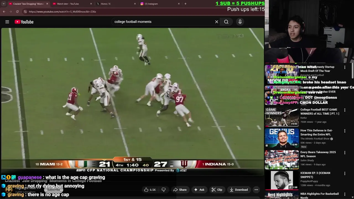The image size is (354, 199).
Task: Close the Instagram tab
Action: pos(179,4)
